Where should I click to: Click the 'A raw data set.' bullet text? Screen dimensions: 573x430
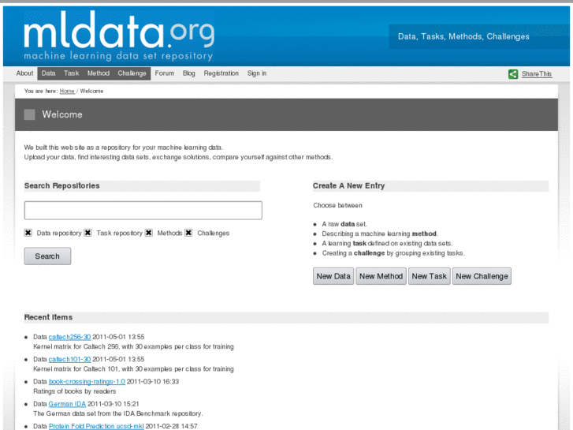point(344,224)
